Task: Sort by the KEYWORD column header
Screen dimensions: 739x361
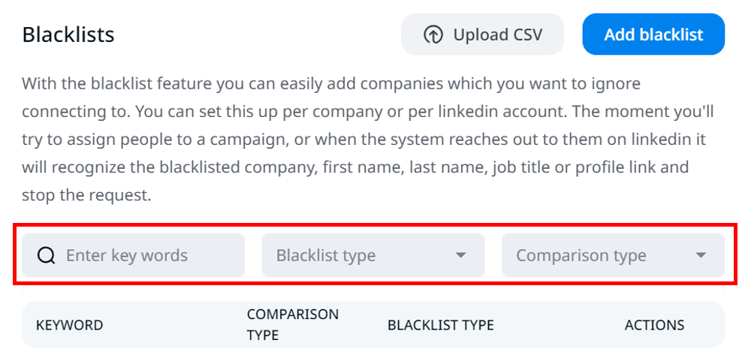Action: tap(69, 325)
